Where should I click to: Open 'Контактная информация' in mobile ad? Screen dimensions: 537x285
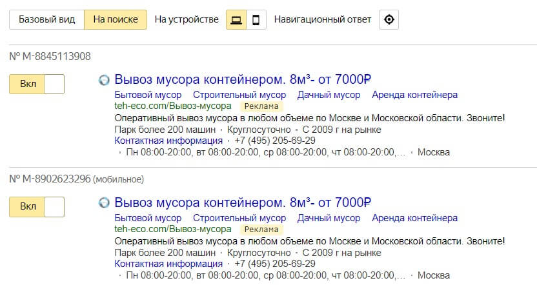(168, 264)
